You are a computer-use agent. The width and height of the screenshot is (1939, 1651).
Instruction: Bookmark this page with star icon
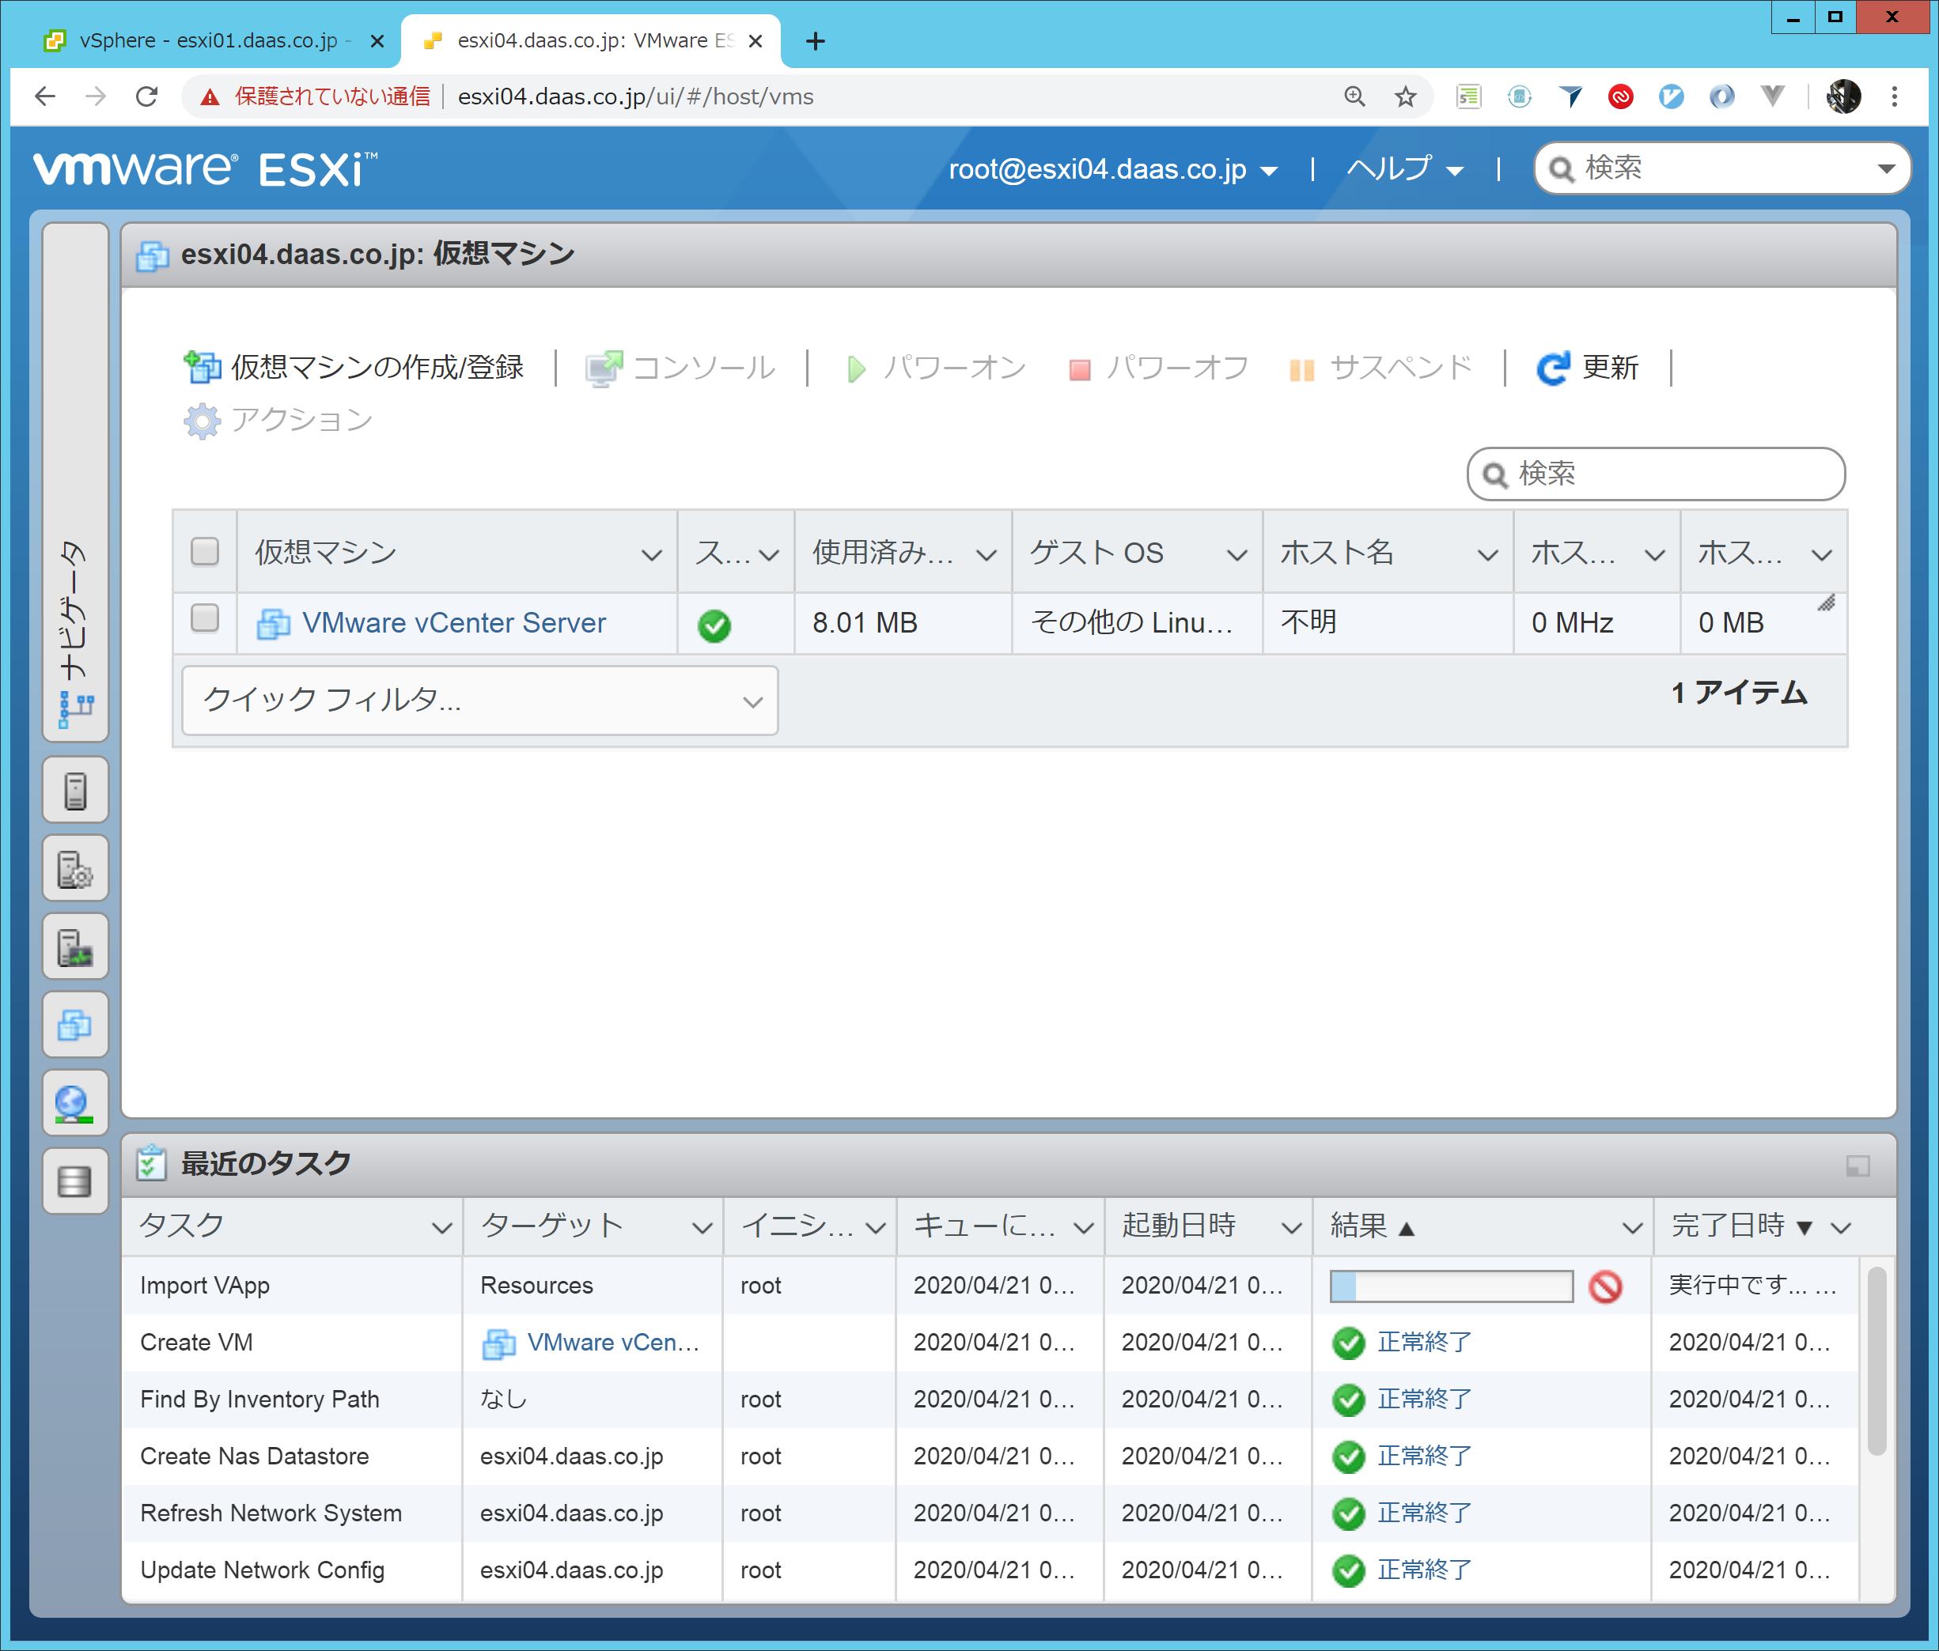(x=1405, y=96)
